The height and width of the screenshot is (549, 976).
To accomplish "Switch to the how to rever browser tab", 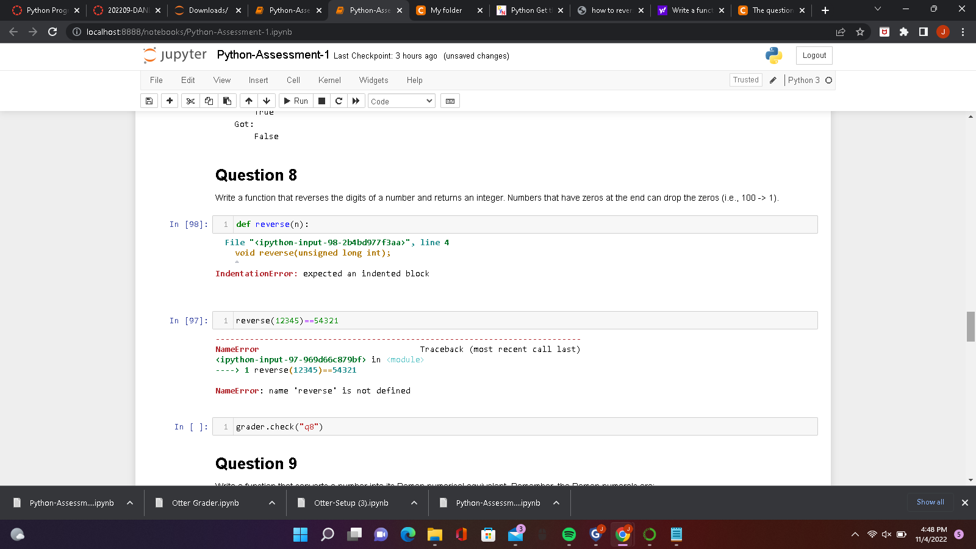I will pos(611,10).
